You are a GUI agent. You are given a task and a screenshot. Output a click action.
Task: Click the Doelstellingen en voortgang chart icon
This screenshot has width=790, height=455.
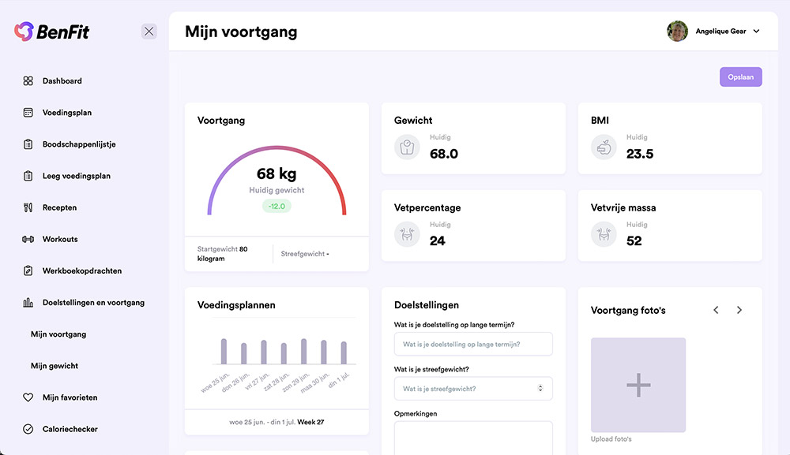pos(26,301)
